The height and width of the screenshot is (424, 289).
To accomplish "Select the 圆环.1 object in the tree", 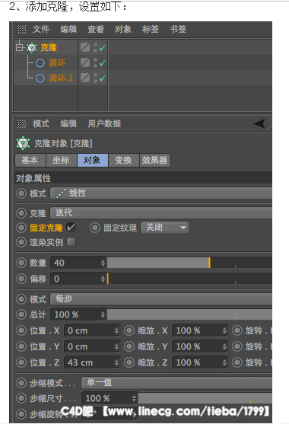I will tap(61, 78).
